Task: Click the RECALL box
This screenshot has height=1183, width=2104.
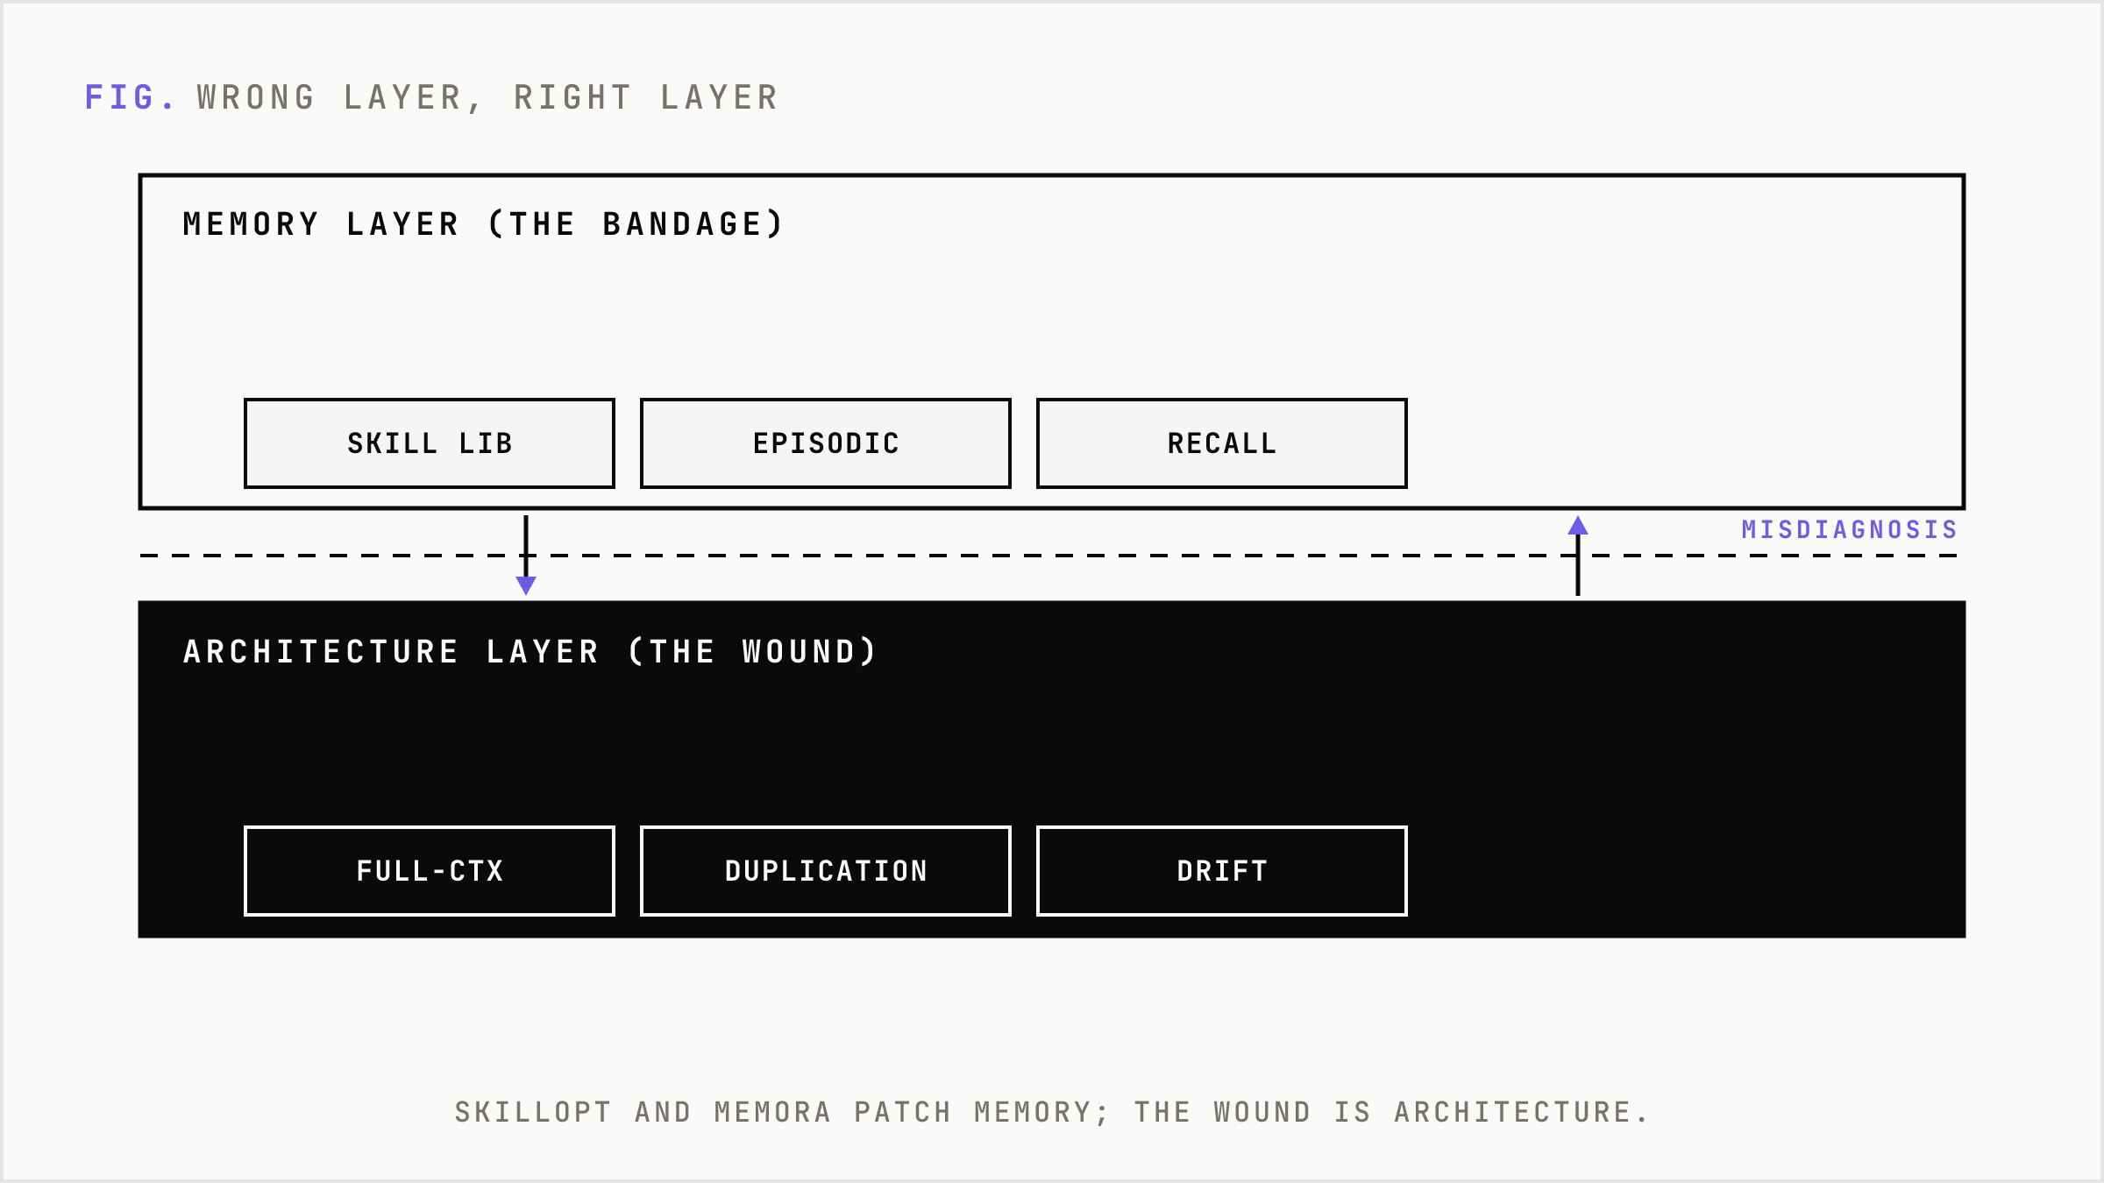Action: tap(1222, 443)
